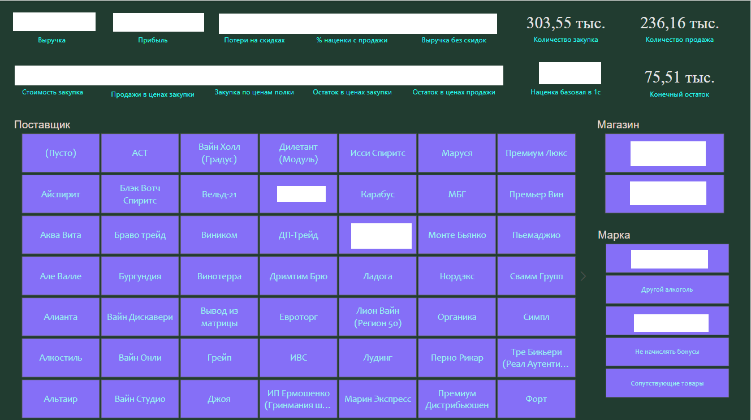Pick the Винотерра supplier
Image resolution: width=751 pixels, height=420 pixels.
(x=219, y=276)
